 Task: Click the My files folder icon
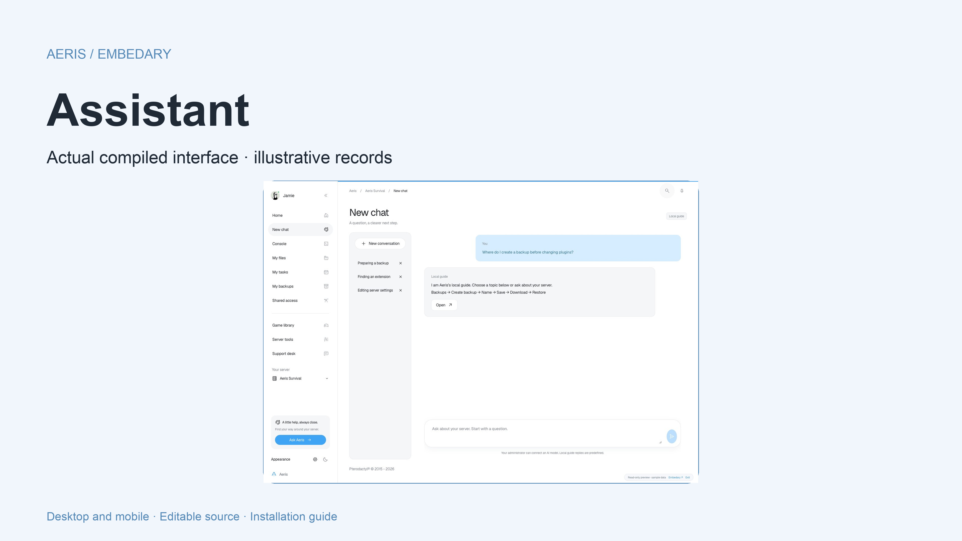click(326, 258)
